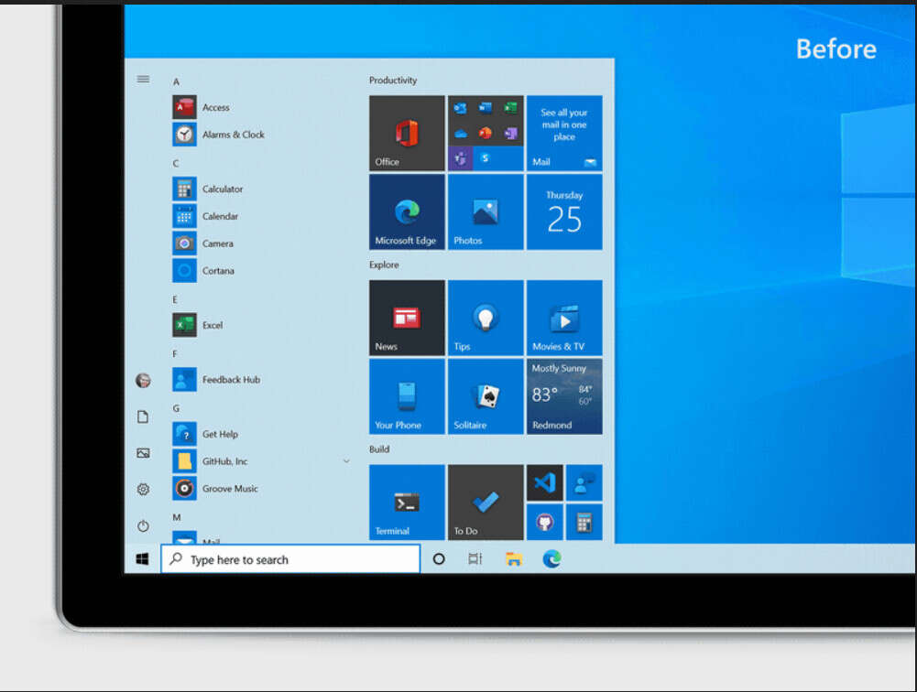Open the Terminal tile
Viewport: 917px width, 692px height.
point(406,502)
